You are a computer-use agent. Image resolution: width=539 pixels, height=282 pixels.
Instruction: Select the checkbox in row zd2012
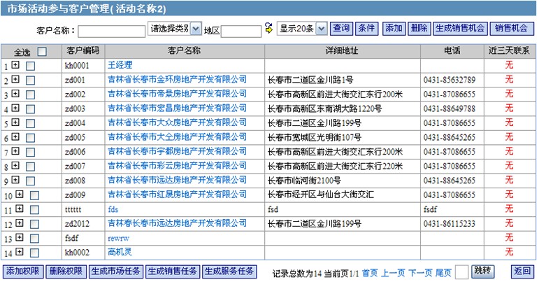pos(34,224)
